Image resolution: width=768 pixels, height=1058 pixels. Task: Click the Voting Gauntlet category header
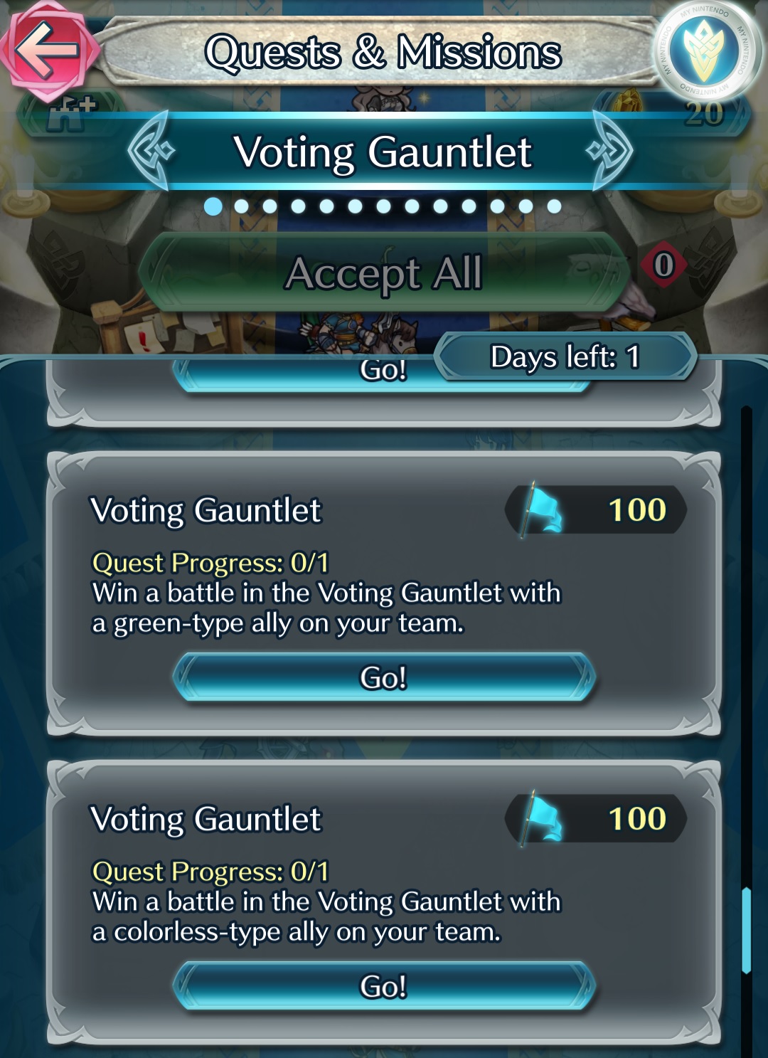[383, 152]
